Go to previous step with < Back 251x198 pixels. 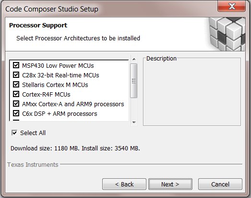tap(124, 184)
